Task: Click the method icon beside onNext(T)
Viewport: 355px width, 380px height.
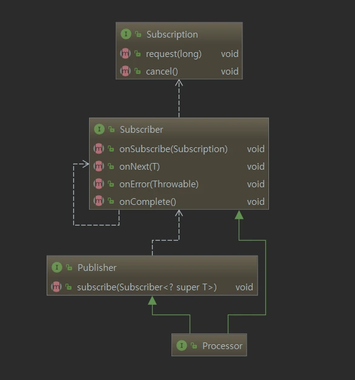Action: click(x=99, y=166)
